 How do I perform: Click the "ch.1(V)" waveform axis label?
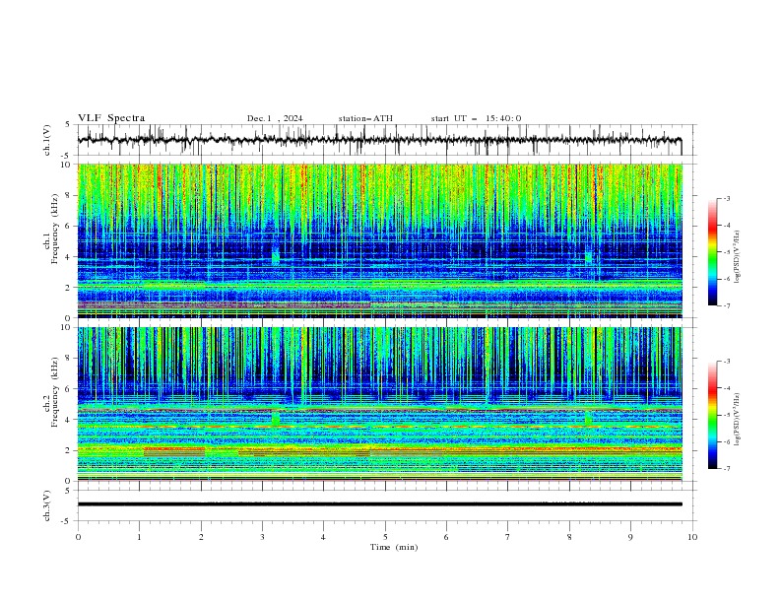47,140
